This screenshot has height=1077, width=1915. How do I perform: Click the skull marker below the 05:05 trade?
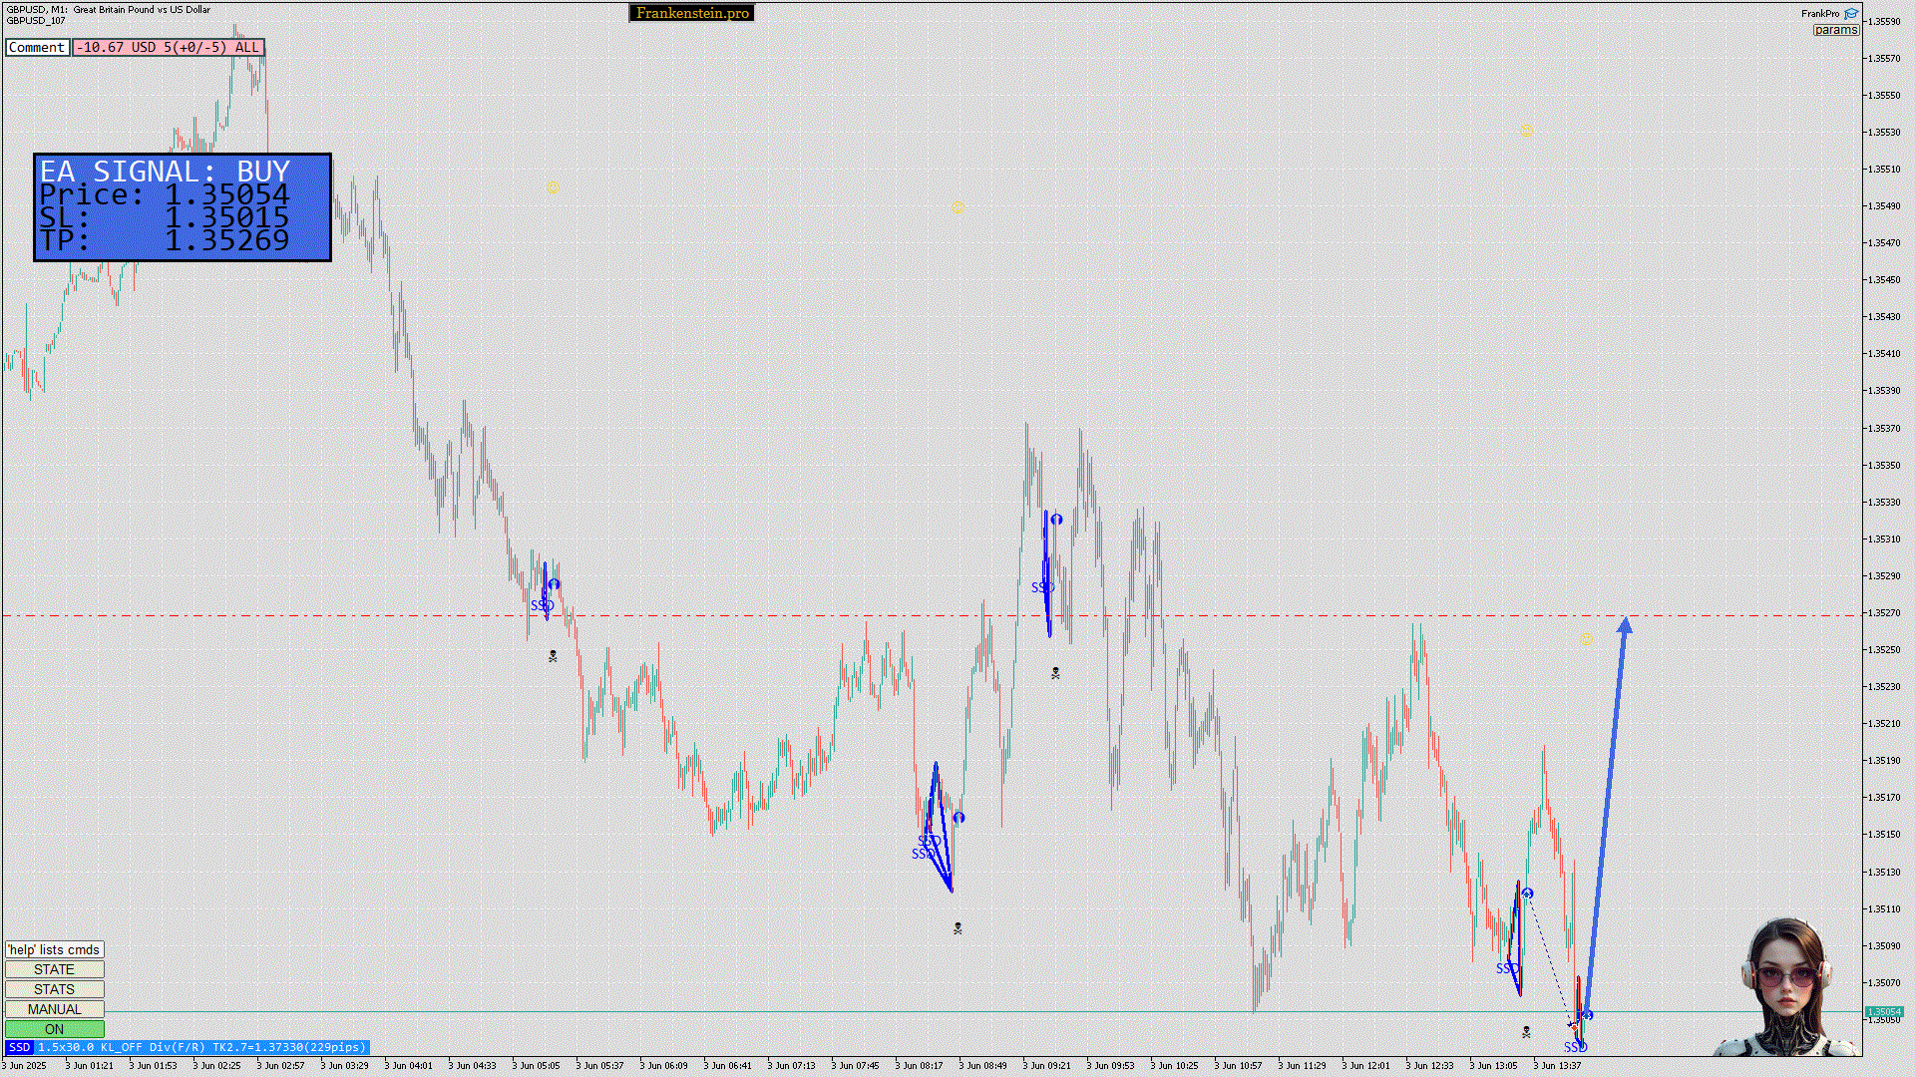tap(553, 656)
